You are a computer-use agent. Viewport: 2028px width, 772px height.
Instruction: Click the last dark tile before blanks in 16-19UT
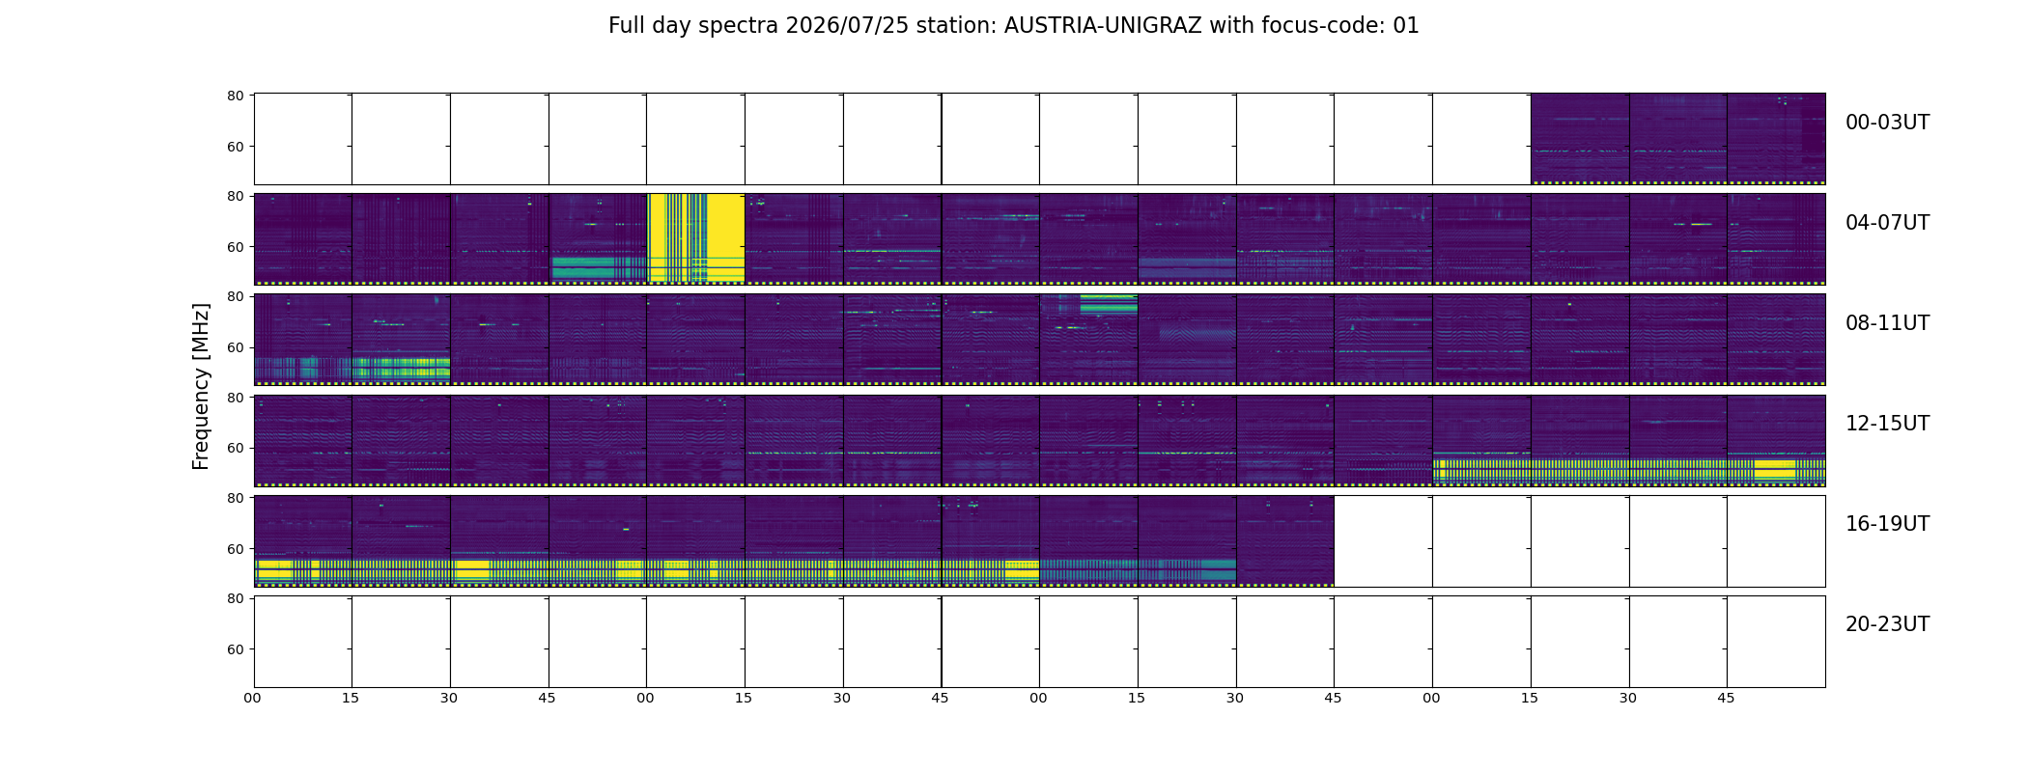tap(1285, 541)
